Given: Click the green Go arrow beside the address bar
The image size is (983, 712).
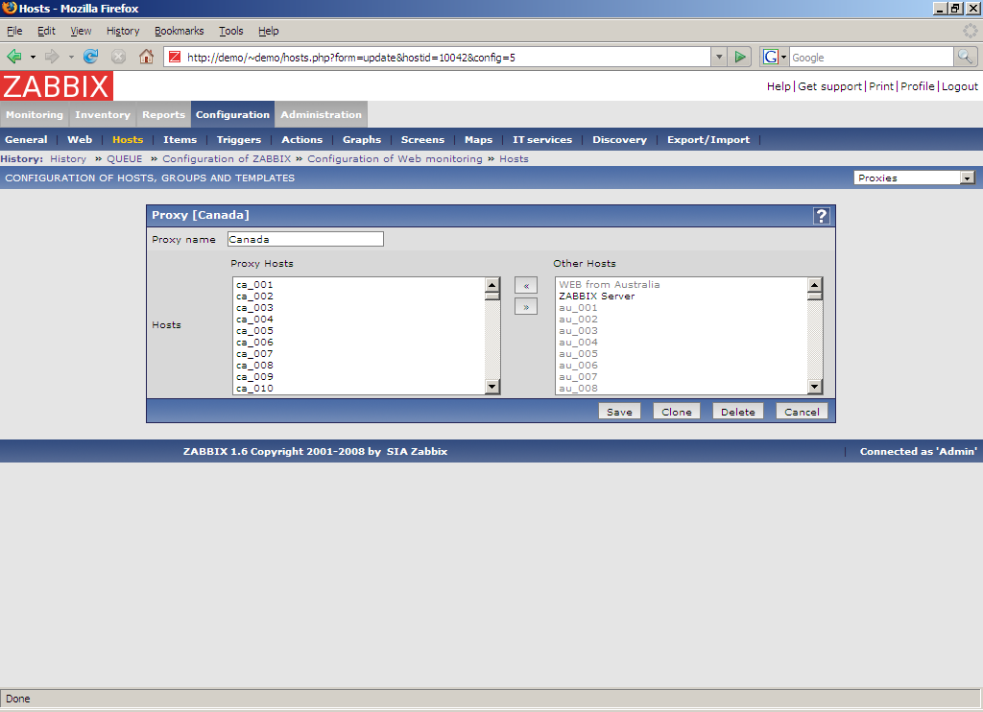Looking at the screenshot, I should click(x=740, y=57).
